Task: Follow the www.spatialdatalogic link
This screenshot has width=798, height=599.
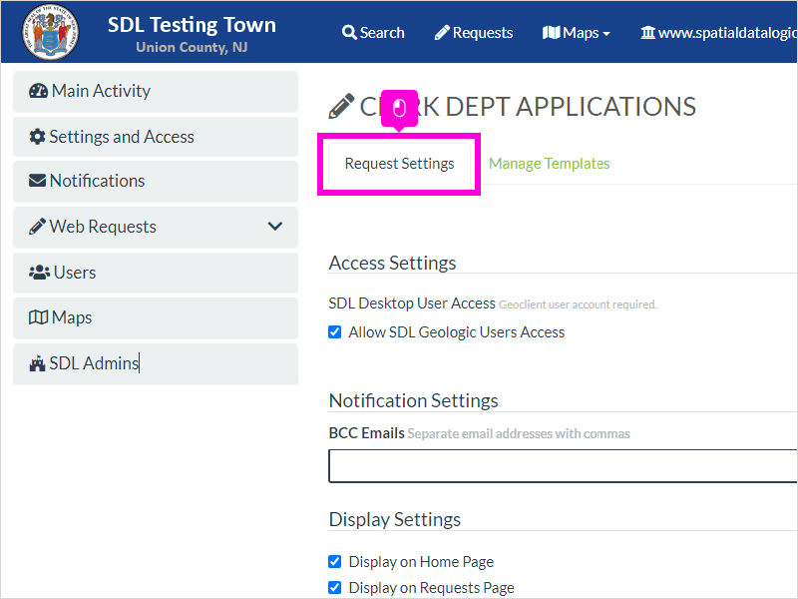Action: (718, 33)
